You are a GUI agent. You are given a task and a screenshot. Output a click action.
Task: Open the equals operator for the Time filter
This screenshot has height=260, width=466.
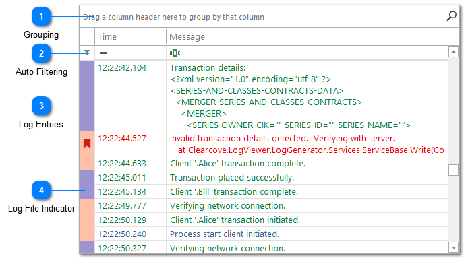pos(103,53)
